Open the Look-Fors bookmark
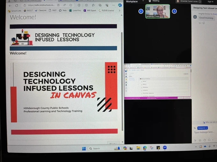Image resolution: width=217 pixels, height=162 pixels. 75,10
